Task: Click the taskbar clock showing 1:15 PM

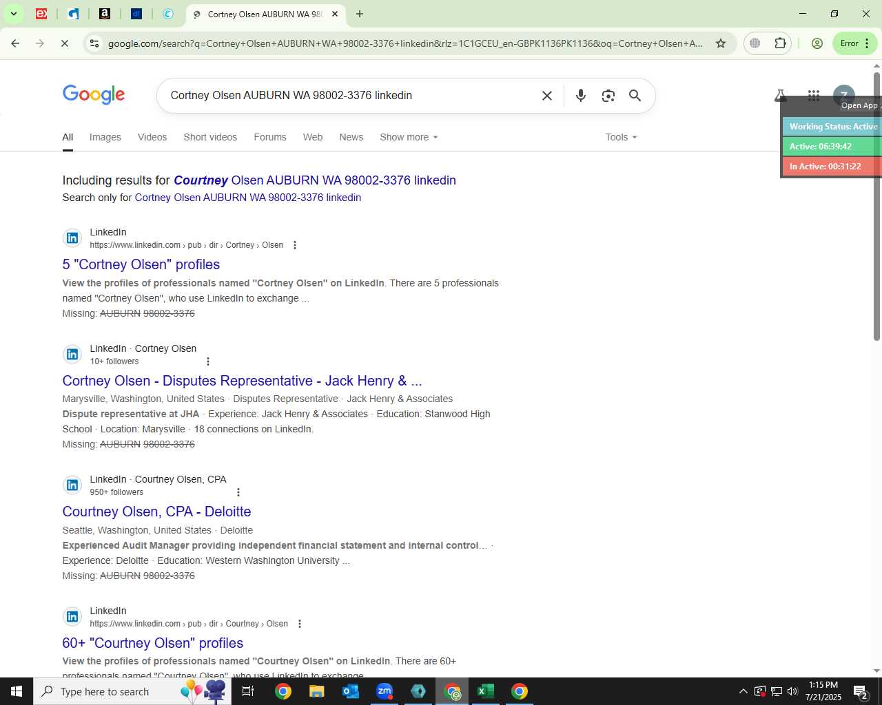Action: 823,691
